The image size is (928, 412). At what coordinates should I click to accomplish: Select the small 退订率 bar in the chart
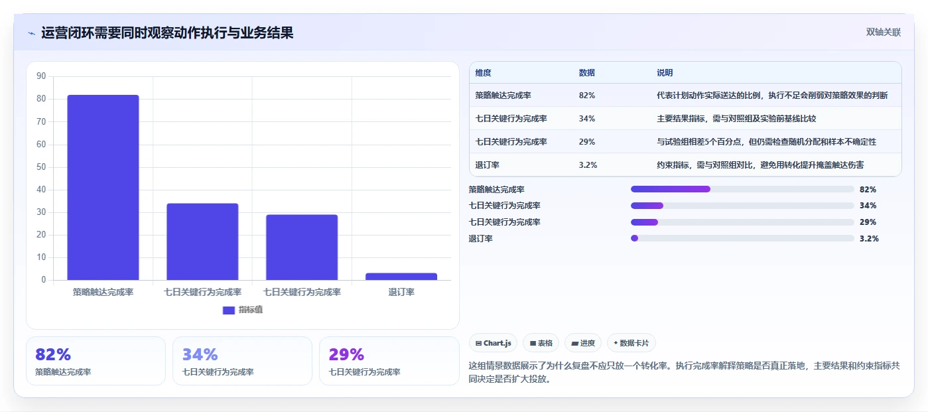[401, 277]
